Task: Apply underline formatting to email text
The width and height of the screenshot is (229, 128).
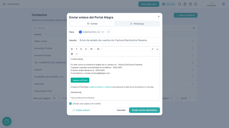Action: coord(81,49)
